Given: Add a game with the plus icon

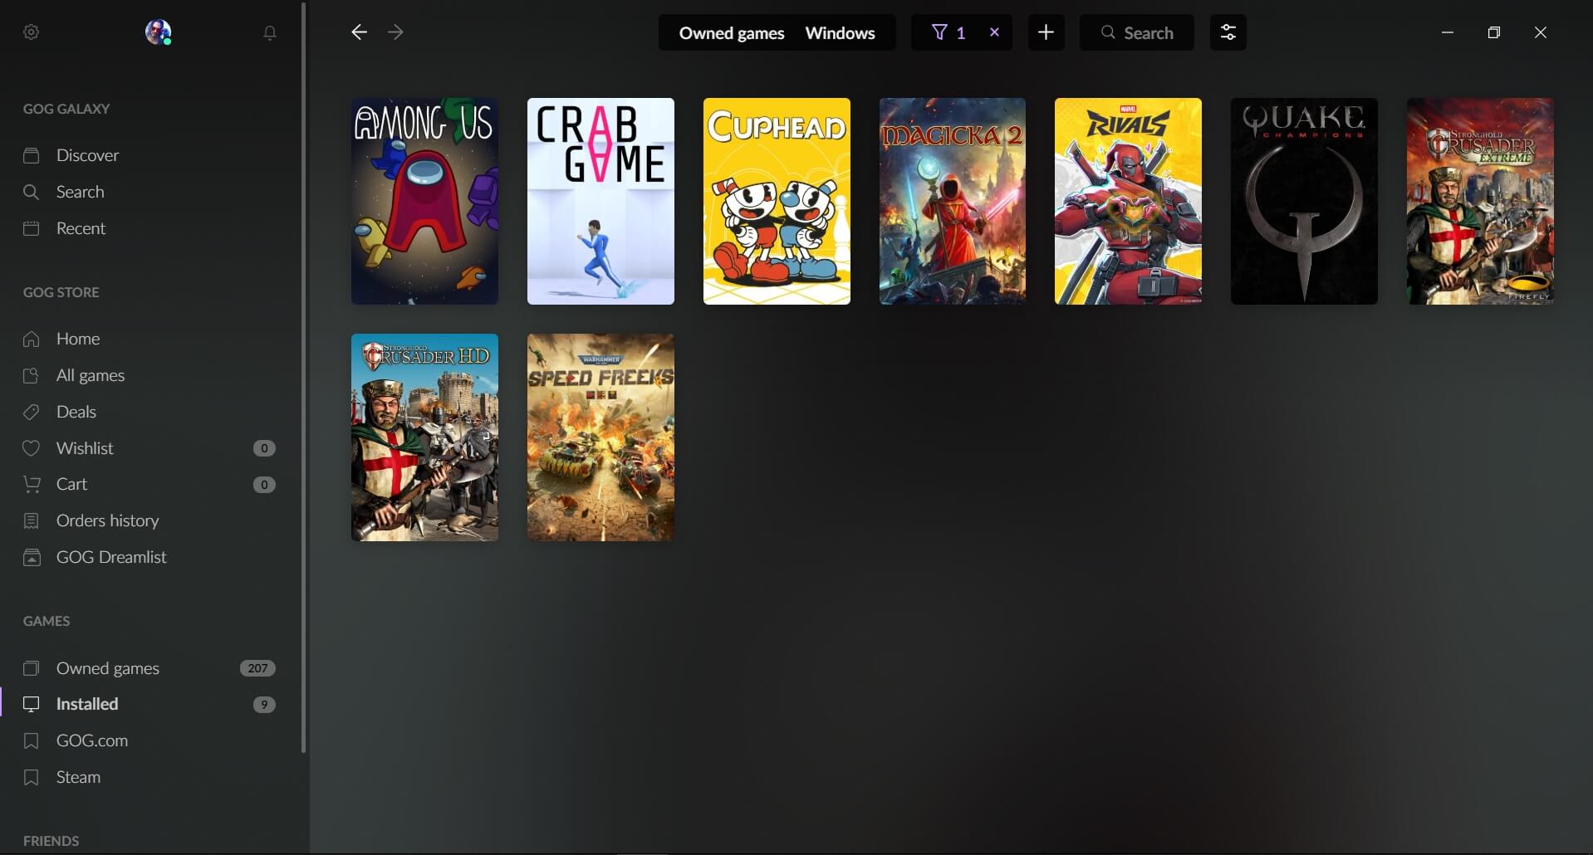Looking at the screenshot, I should click(1046, 32).
